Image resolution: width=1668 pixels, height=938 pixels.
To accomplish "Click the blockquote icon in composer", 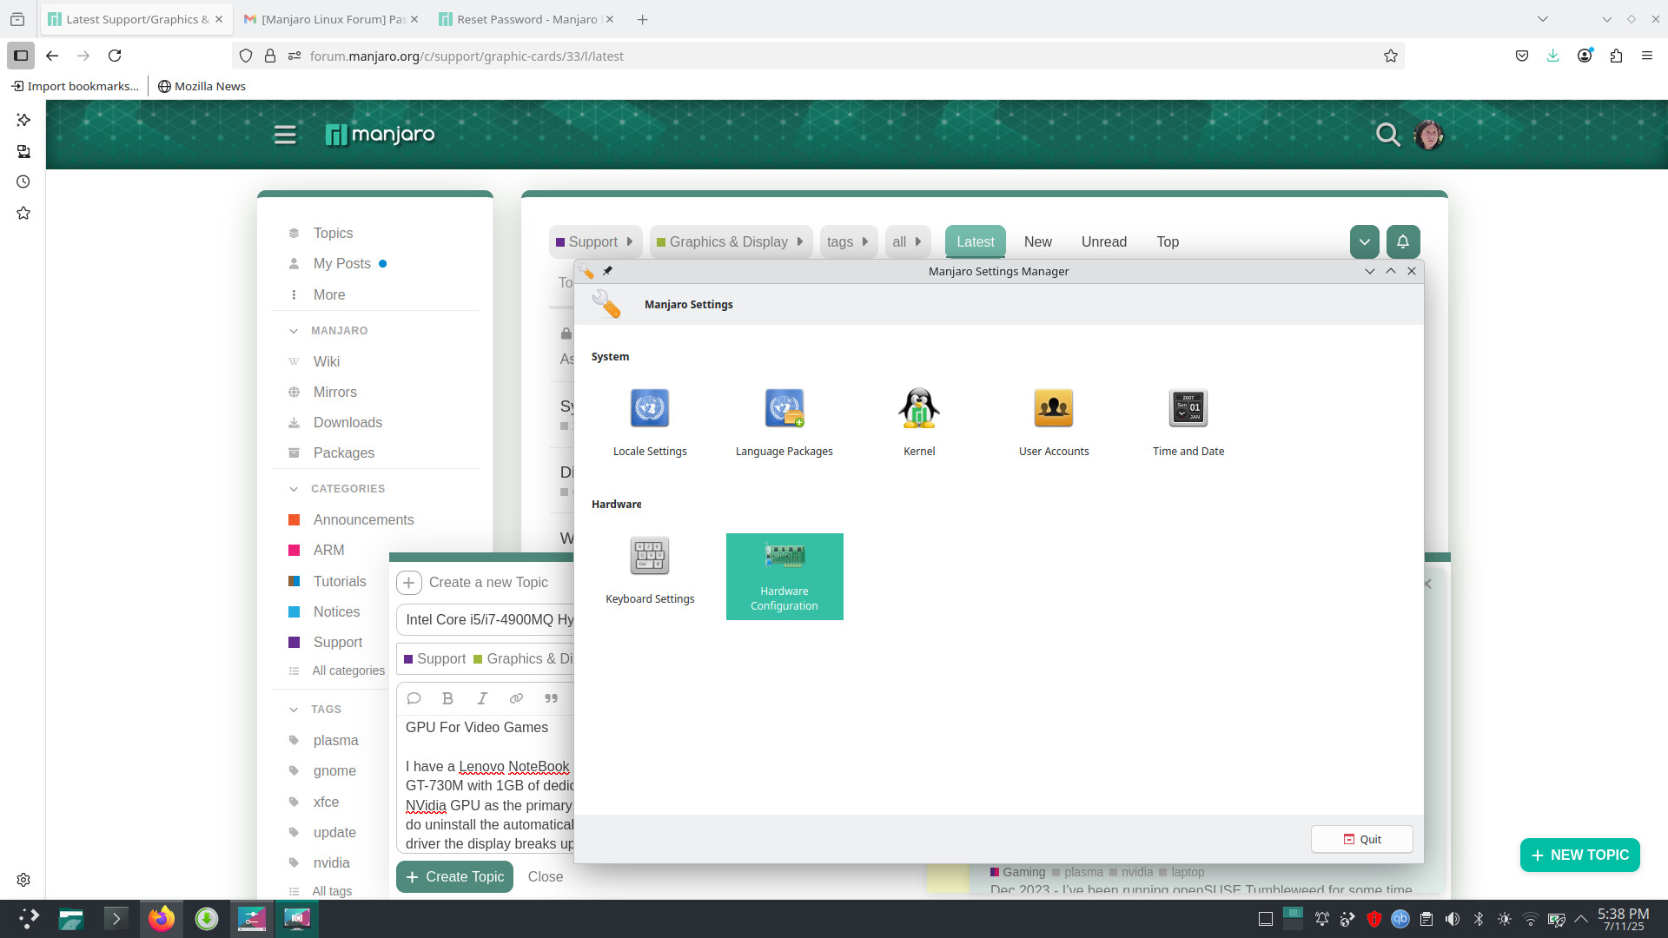I will 551,698.
